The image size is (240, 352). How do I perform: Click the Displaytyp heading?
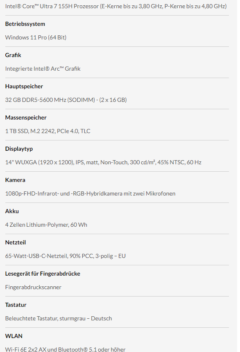19,149
